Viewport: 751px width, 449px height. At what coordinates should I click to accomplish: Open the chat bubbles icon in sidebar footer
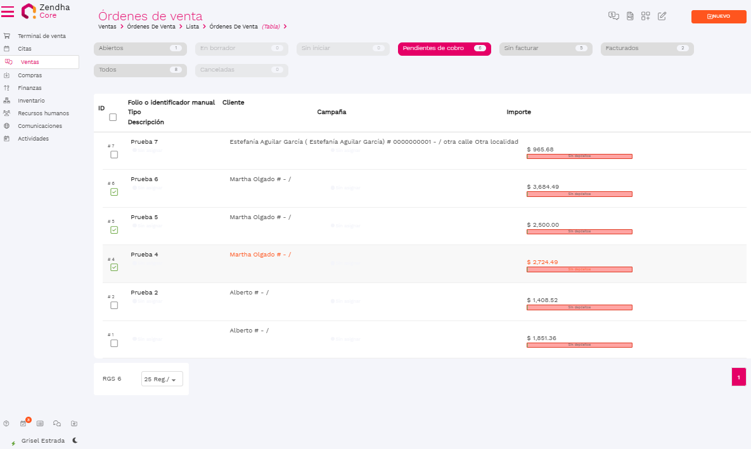coord(57,423)
